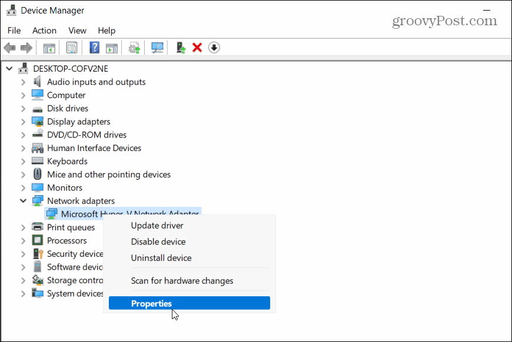Click the Show/Hide Console Tree icon

(x=49, y=48)
